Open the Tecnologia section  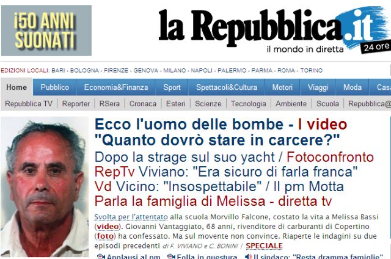[x=249, y=104]
